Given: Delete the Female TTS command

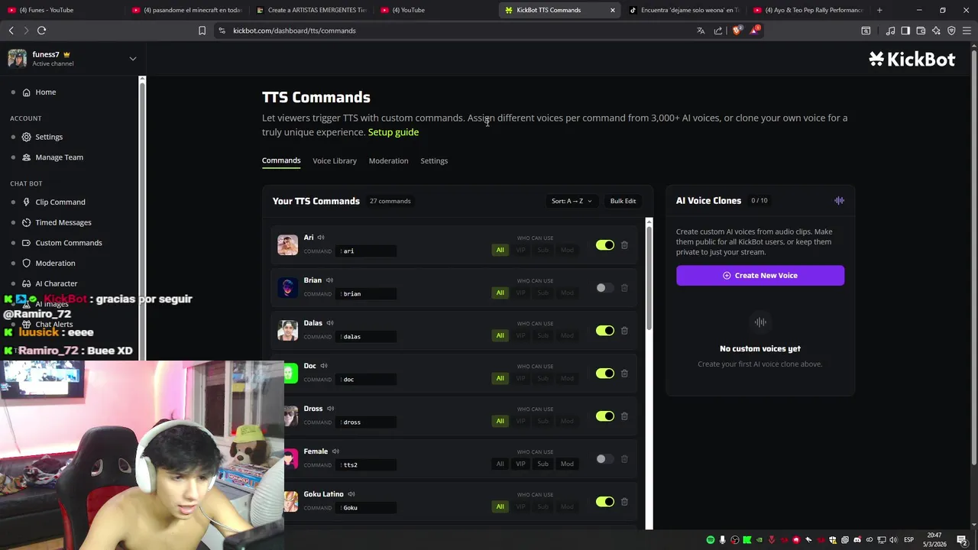Looking at the screenshot, I should [624, 459].
